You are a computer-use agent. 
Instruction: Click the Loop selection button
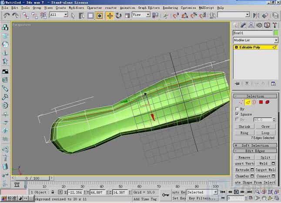[265, 133]
